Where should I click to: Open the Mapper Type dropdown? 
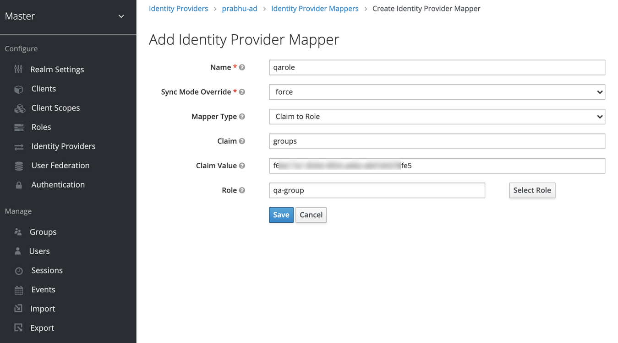pyautogui.click(x=437, y=117)
